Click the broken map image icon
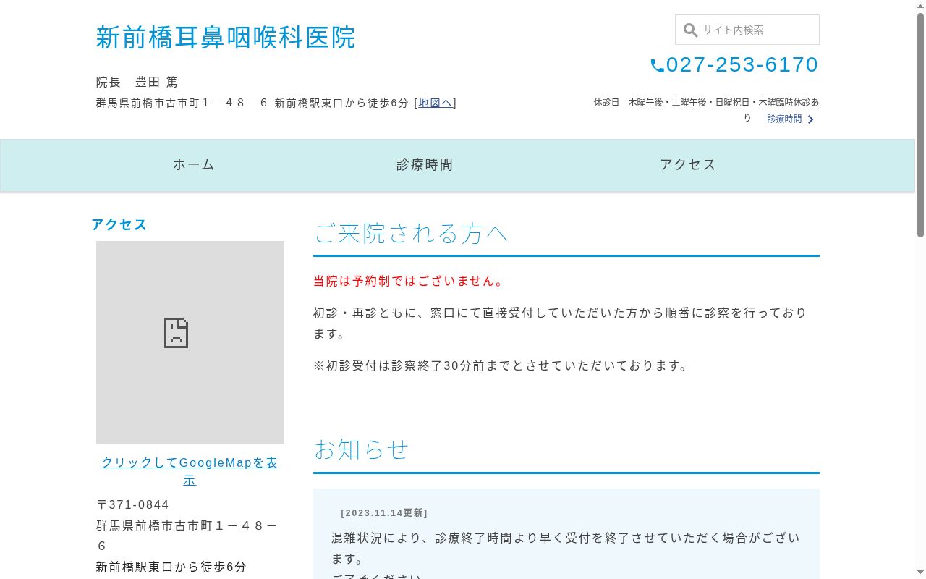Image resolution: width=926 pixels, height=579 pixels. coord(176,333)
